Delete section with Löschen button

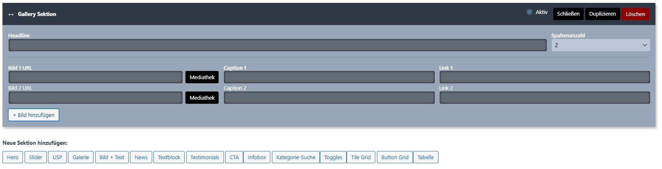coord(635,14)
